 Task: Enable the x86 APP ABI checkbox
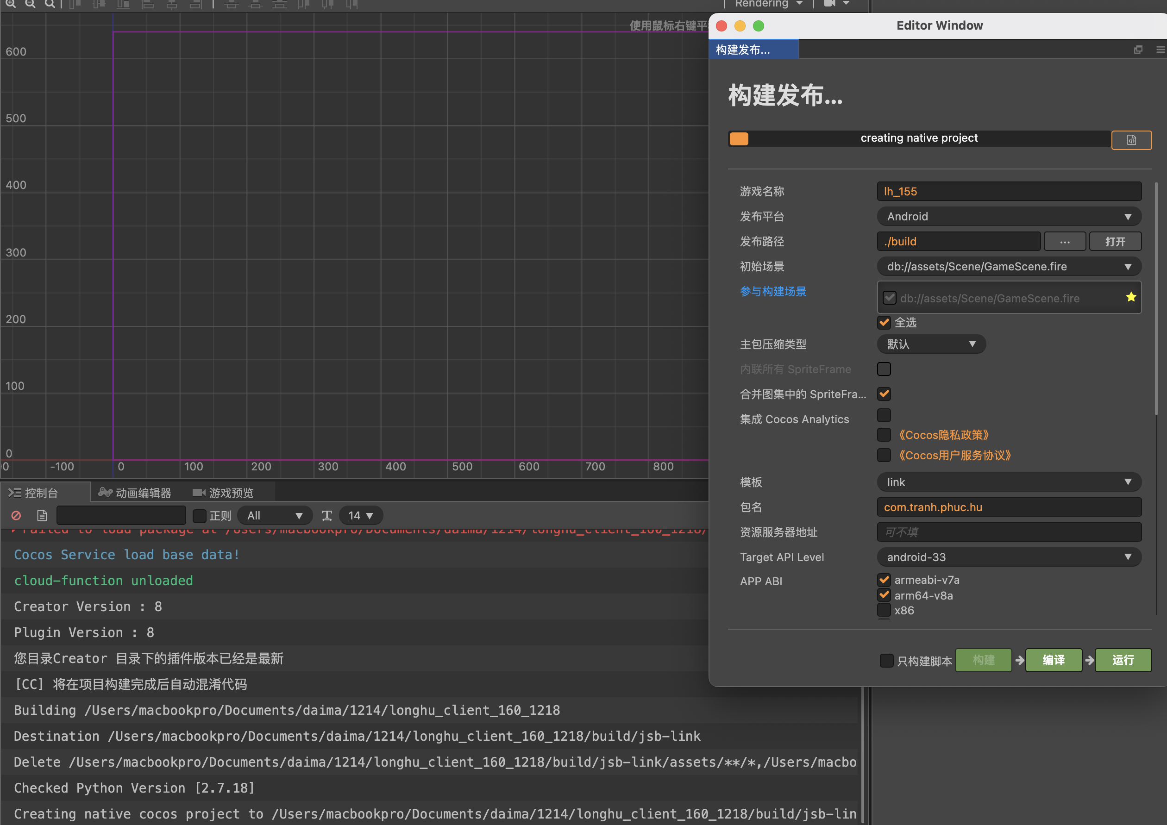point(884,610)
